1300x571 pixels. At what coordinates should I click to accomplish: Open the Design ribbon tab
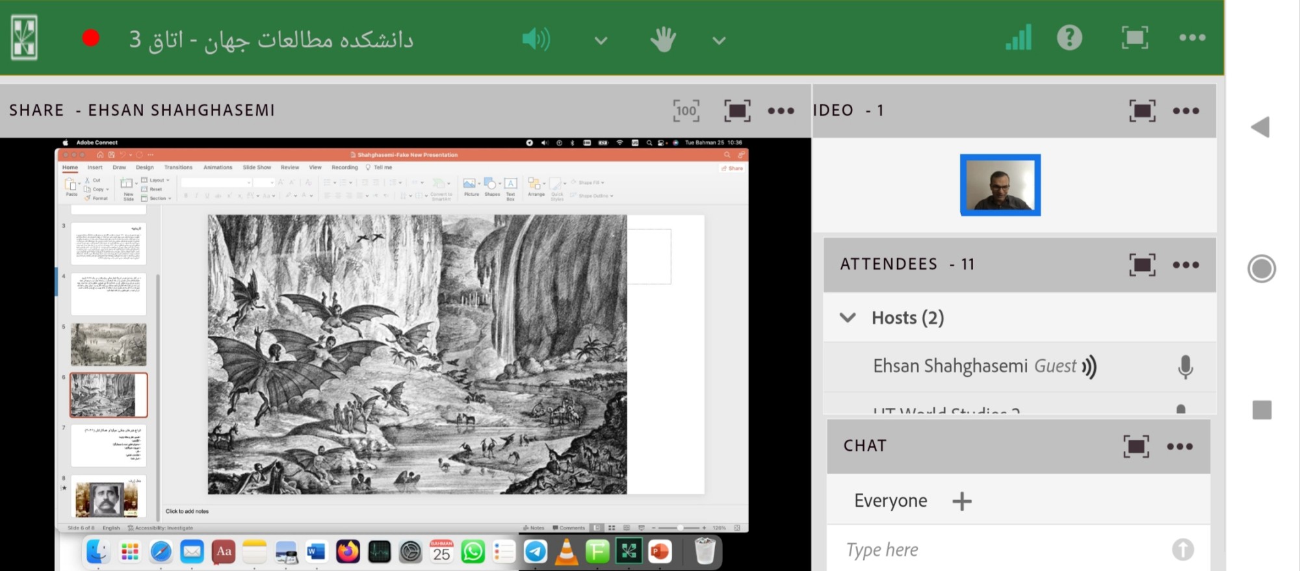tap(145, 168)
